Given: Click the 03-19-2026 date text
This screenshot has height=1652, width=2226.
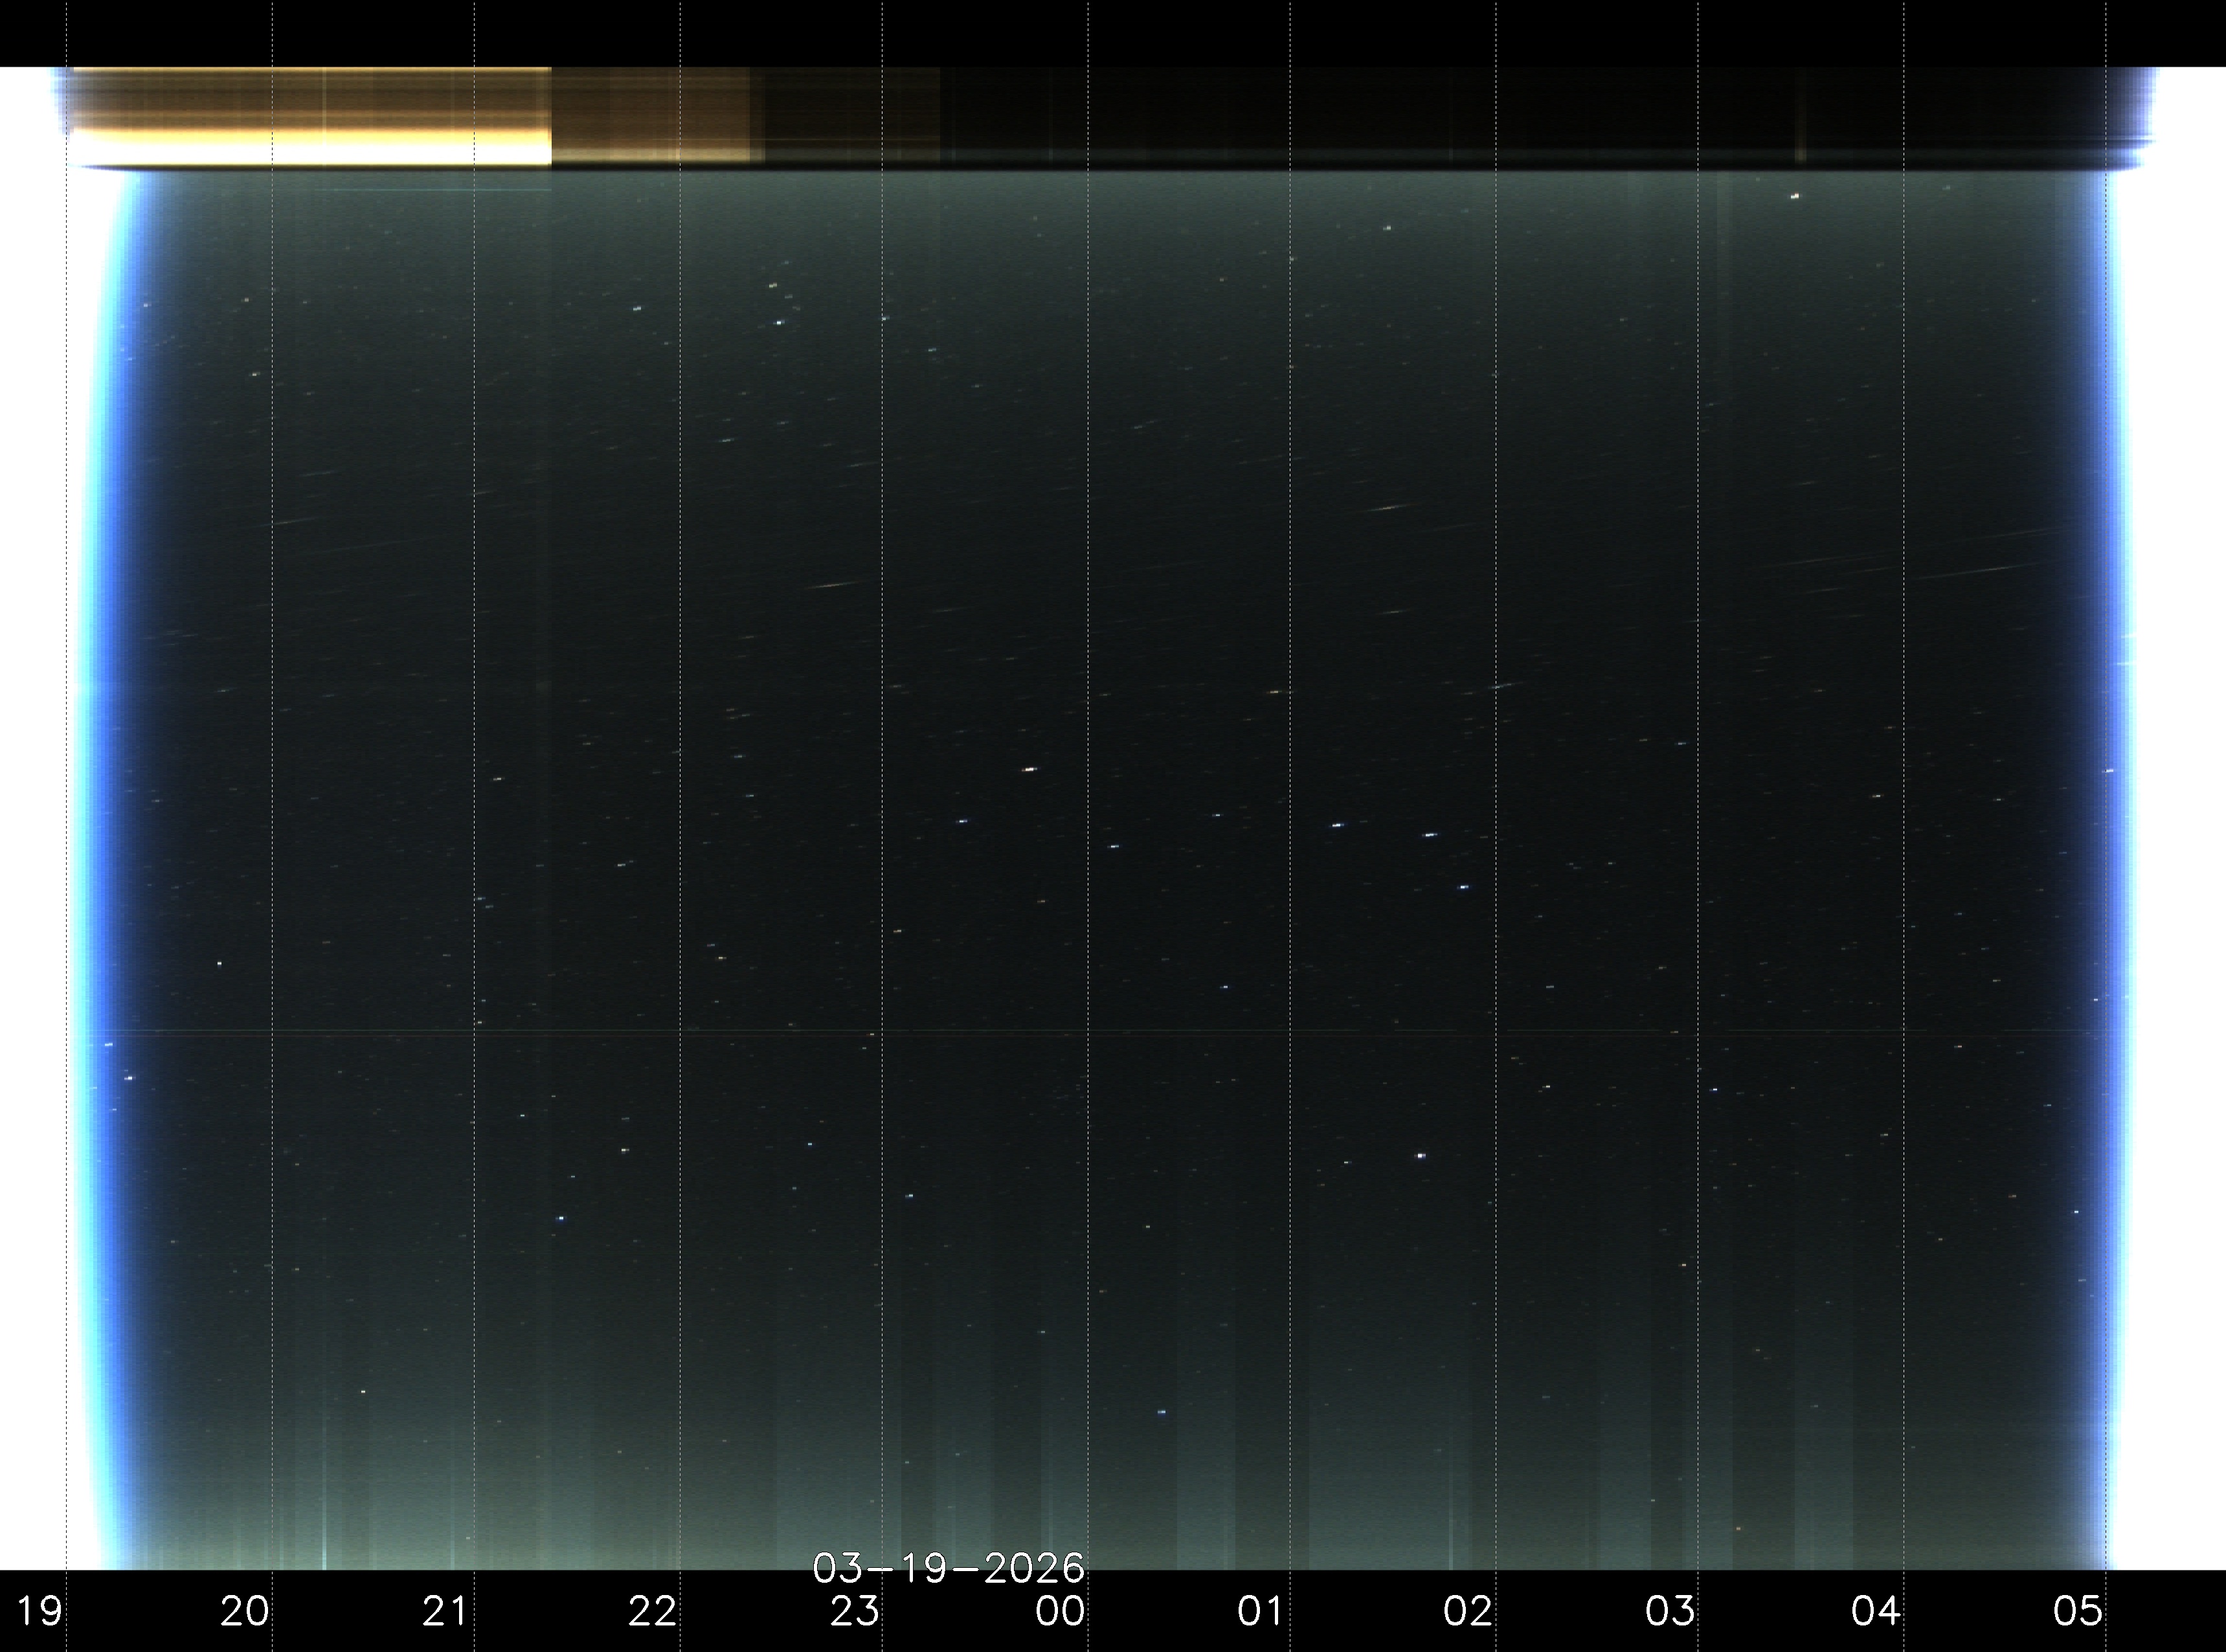Looking at the screenshot, I should pyautogui.click(x=948, y=1568).
